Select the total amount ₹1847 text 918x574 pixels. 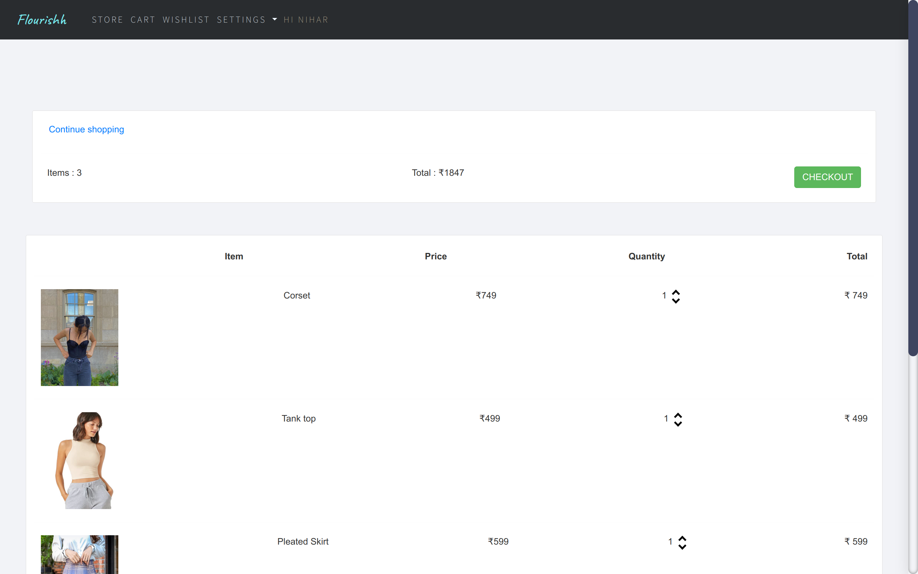438,172
